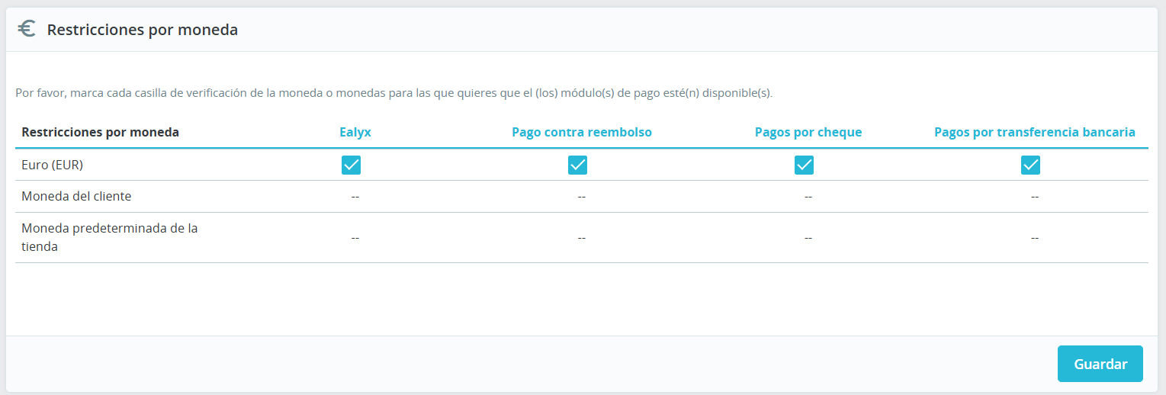Click the instruction text starting with Por favor
1166x395 pixels.
(393, 93)
